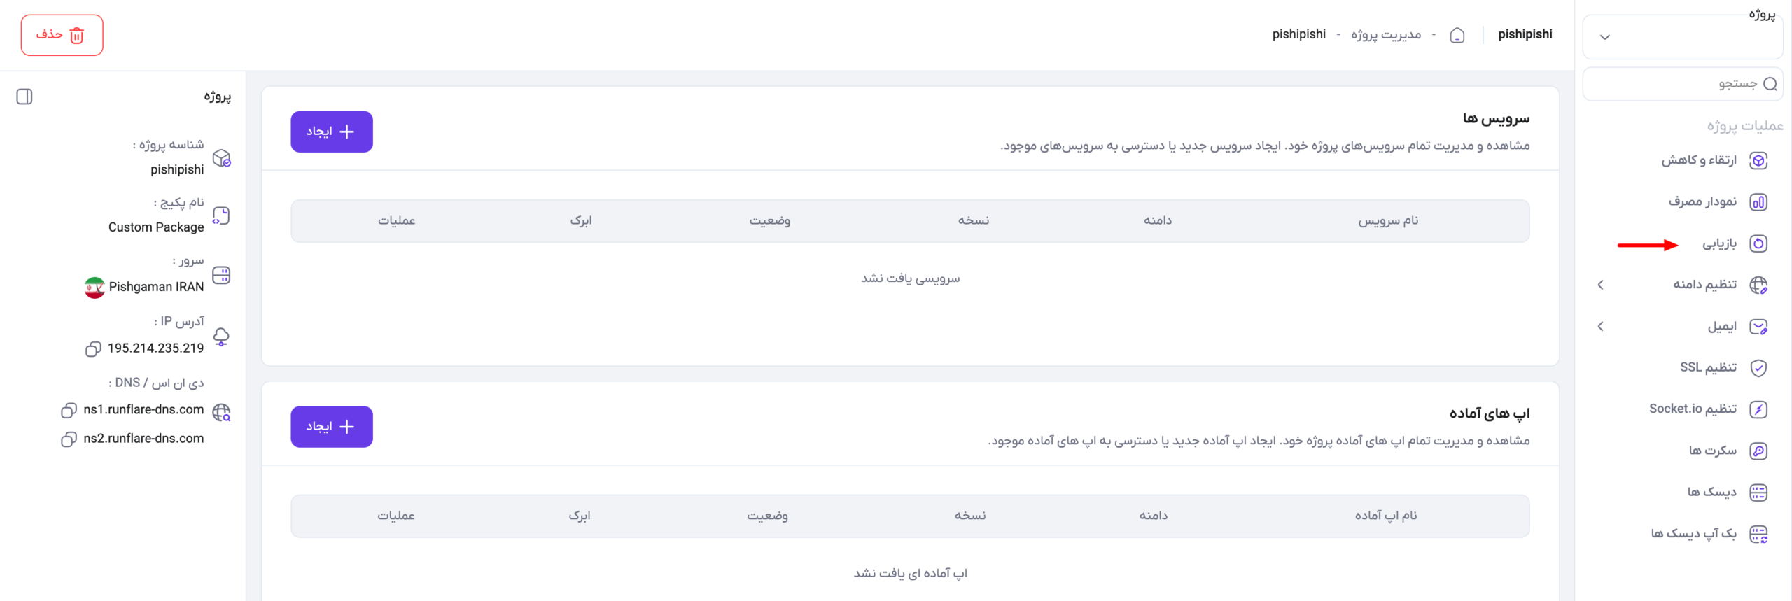Click ایجاد button in اپ های آماده section

tap(332, 427)
